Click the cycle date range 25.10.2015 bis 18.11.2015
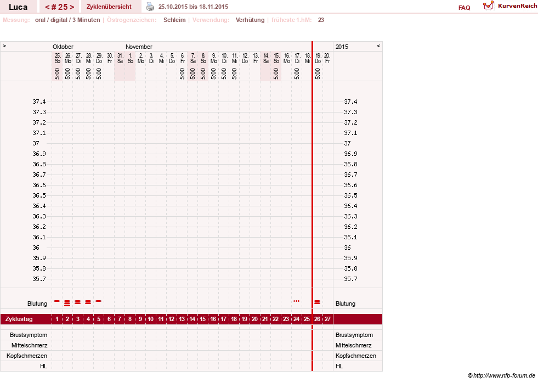 click(x=193, y=7)
